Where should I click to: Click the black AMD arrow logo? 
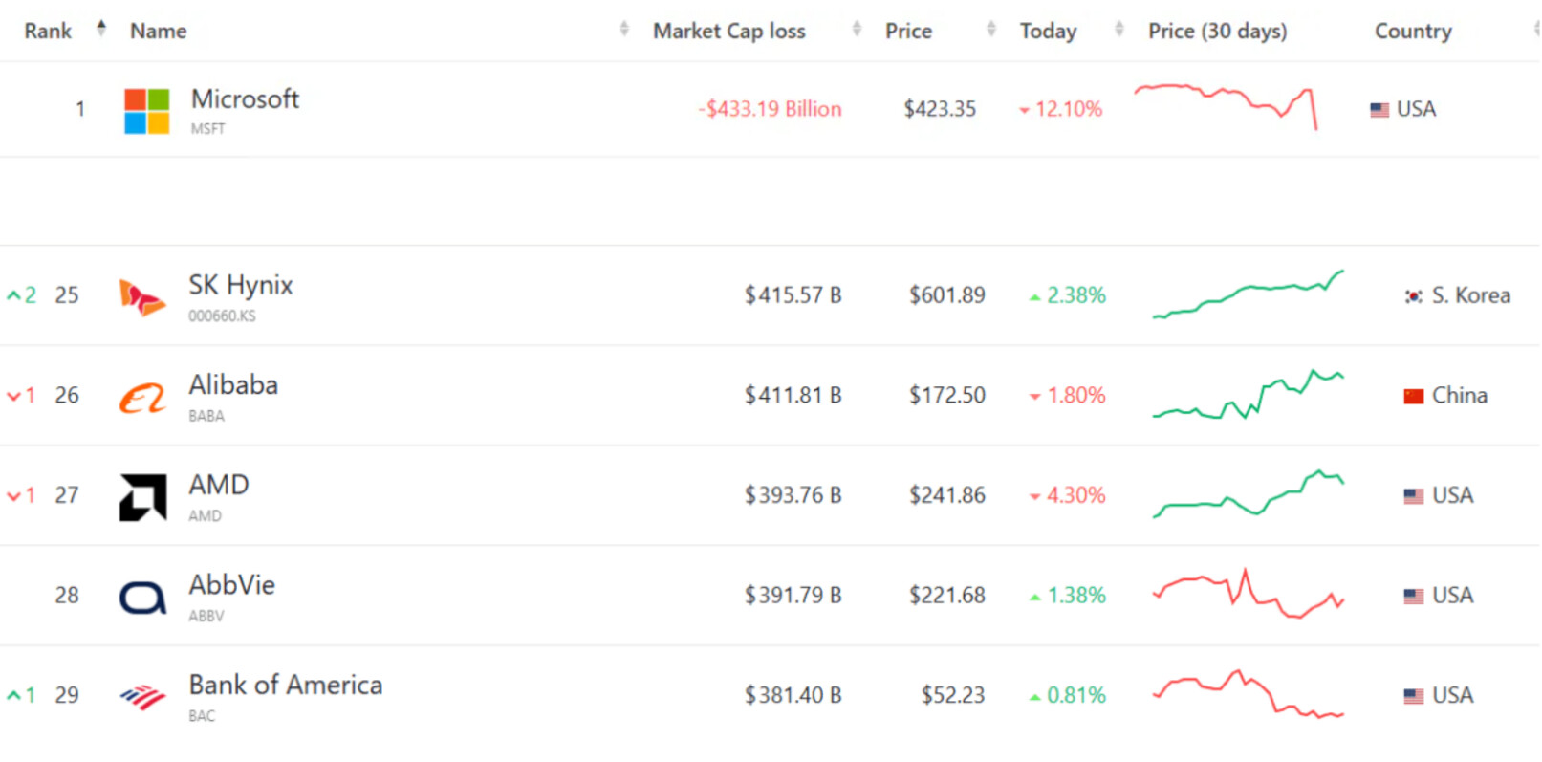pos(142,497)
